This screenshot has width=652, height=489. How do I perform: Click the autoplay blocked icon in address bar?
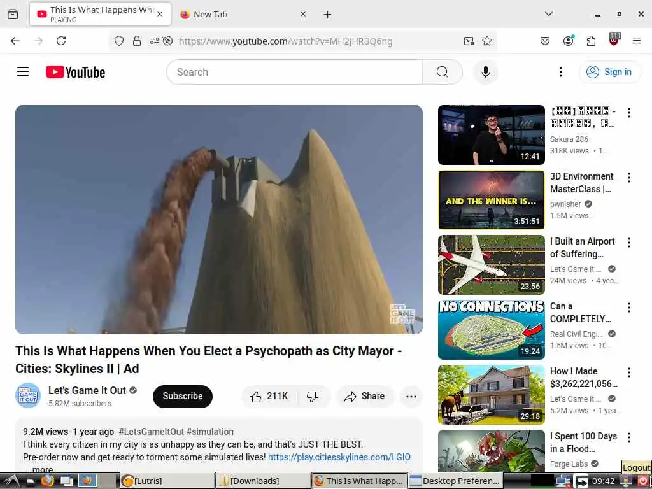click(167, 41)
